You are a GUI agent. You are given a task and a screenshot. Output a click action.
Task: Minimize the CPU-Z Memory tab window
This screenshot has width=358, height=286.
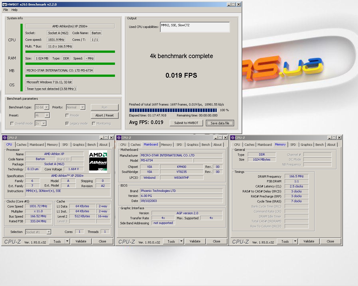[x=329, y=138]
